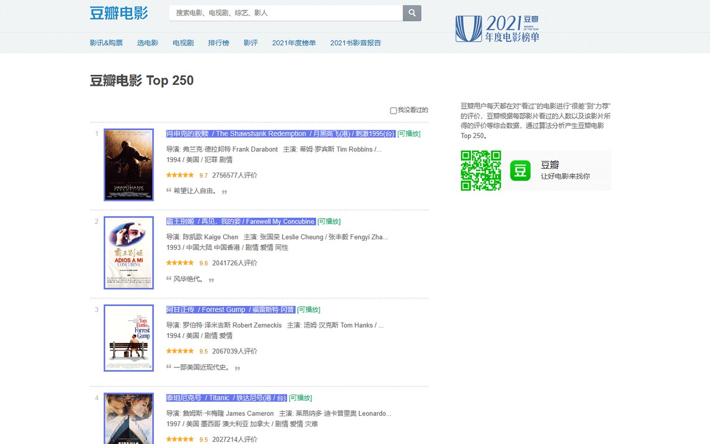The image size is (710, 444).
Task: Click 可播放 next to 阿甘正传
Action: click(x=308, y=310)
